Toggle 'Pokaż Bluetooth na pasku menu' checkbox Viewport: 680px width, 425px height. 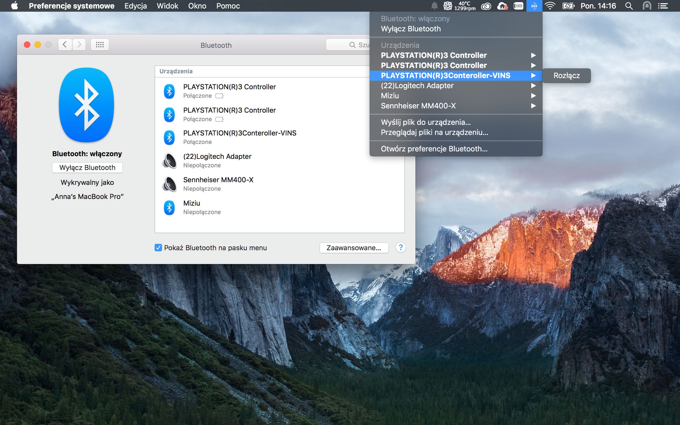[158, 248]
